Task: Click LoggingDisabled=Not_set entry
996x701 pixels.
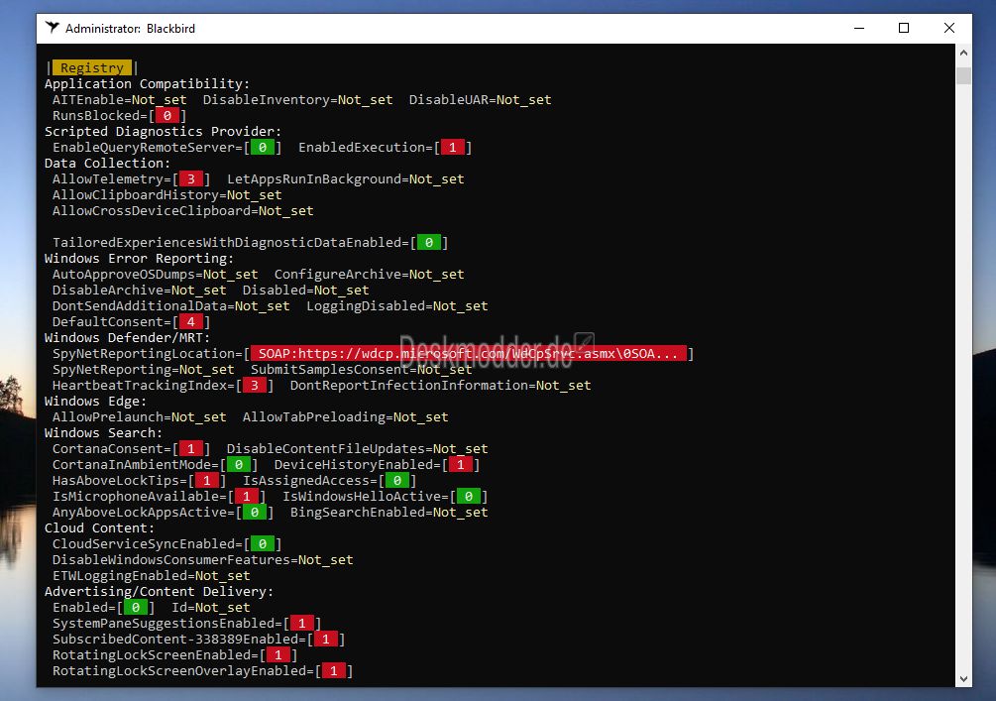Action: (397, 306)
